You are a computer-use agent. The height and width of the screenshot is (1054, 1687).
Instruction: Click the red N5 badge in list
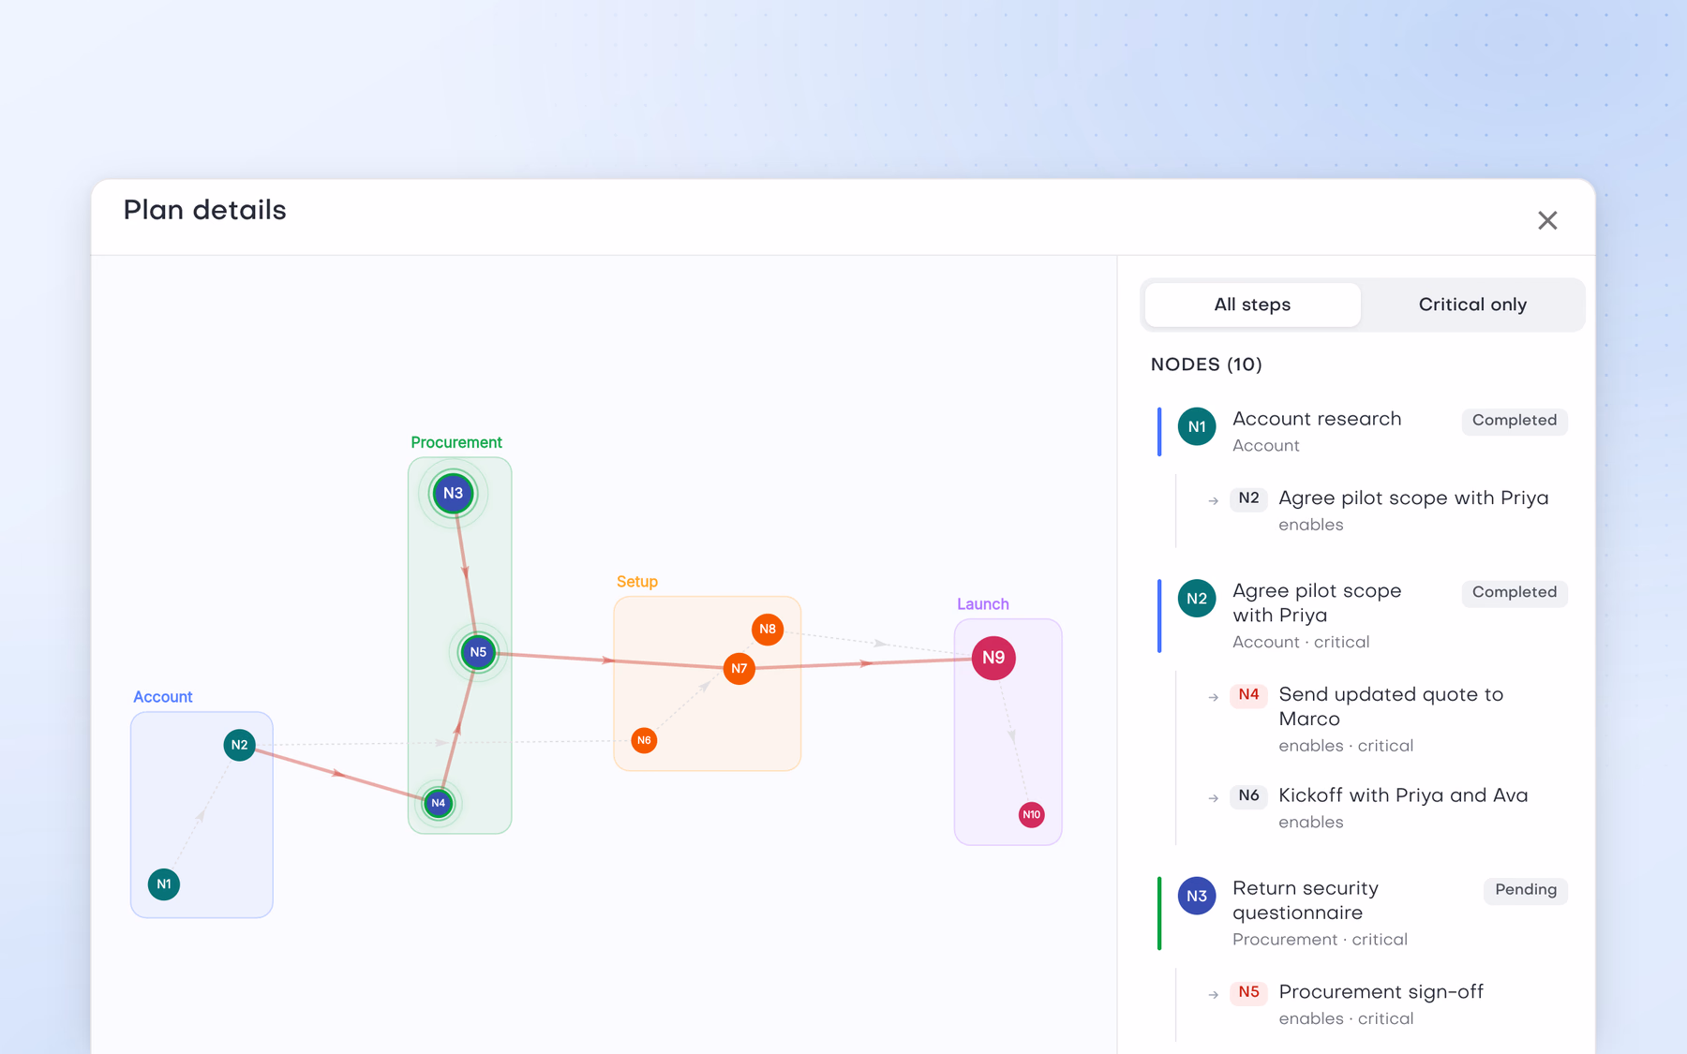(x=1248, y=992)
